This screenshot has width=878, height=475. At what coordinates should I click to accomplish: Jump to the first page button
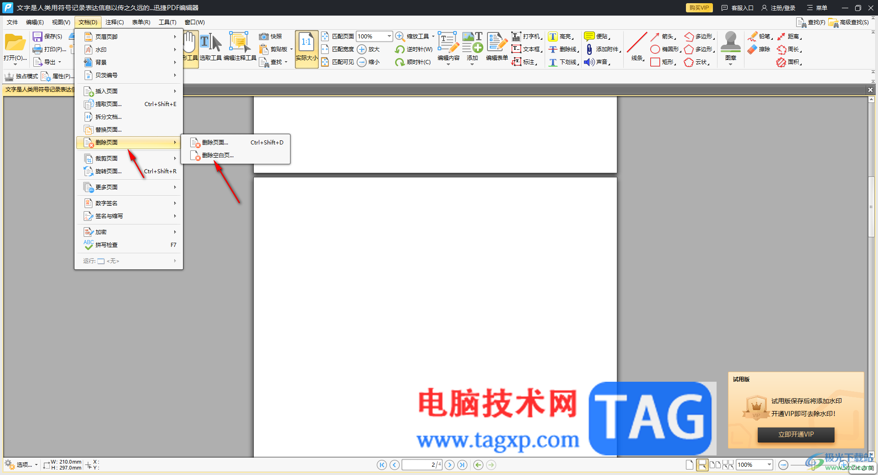coord(381,465)
